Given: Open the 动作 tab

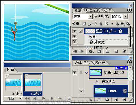Looking at the screenshot, I should 107,10.
